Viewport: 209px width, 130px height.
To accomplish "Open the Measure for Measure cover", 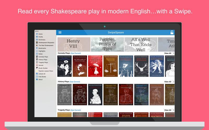I will pyautogui.click(x=111, y=66).
